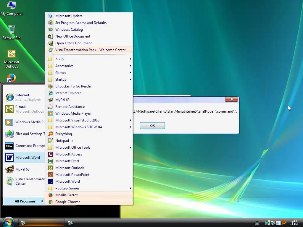Launch Microsoft Word from recent programs list
Image resolution: width=303 pixels, height=227 pixels.
(x=24, y=158)
